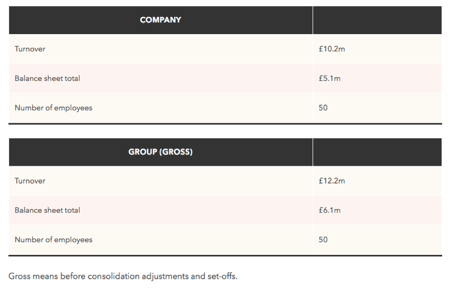The width and height of the screenshot is (459, 288).
Task: Click the £10.2m turnover value
Action: tap(331, 49)
